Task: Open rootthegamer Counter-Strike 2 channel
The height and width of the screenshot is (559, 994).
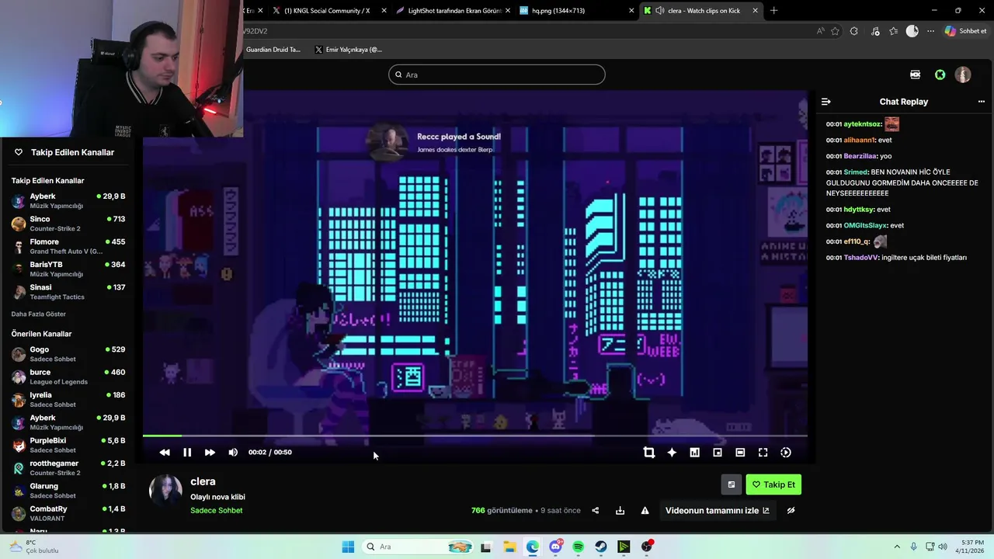Action: click(x=68, y=468)
